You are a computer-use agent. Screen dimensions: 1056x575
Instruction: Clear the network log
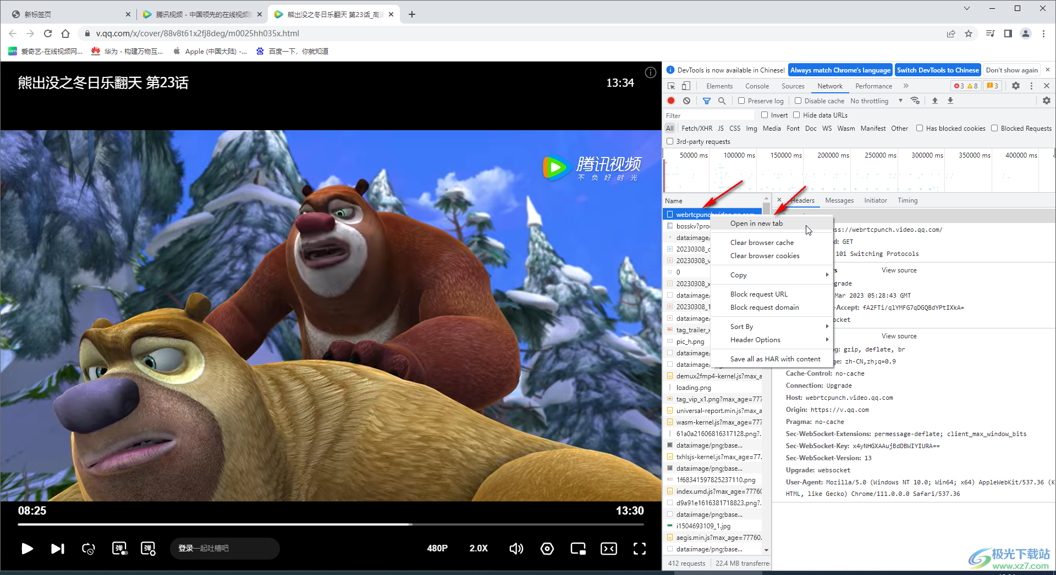click(686, 101)
